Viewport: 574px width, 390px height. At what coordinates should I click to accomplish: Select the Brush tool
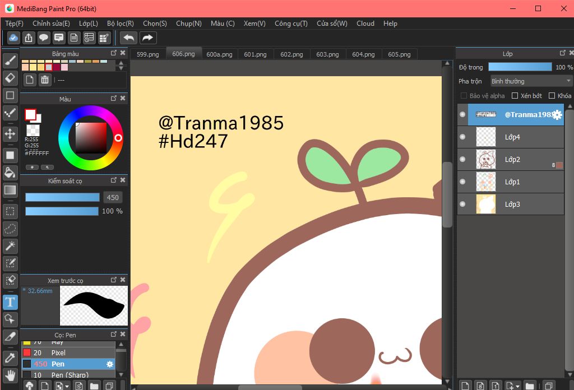point(10,61)
